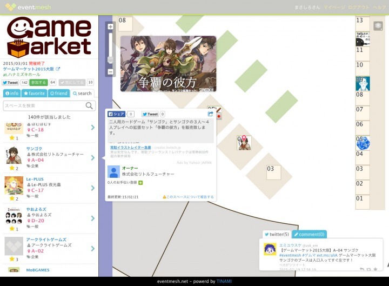Click booth 08 square at map top
389x286 pixels.
pos(125,24)
